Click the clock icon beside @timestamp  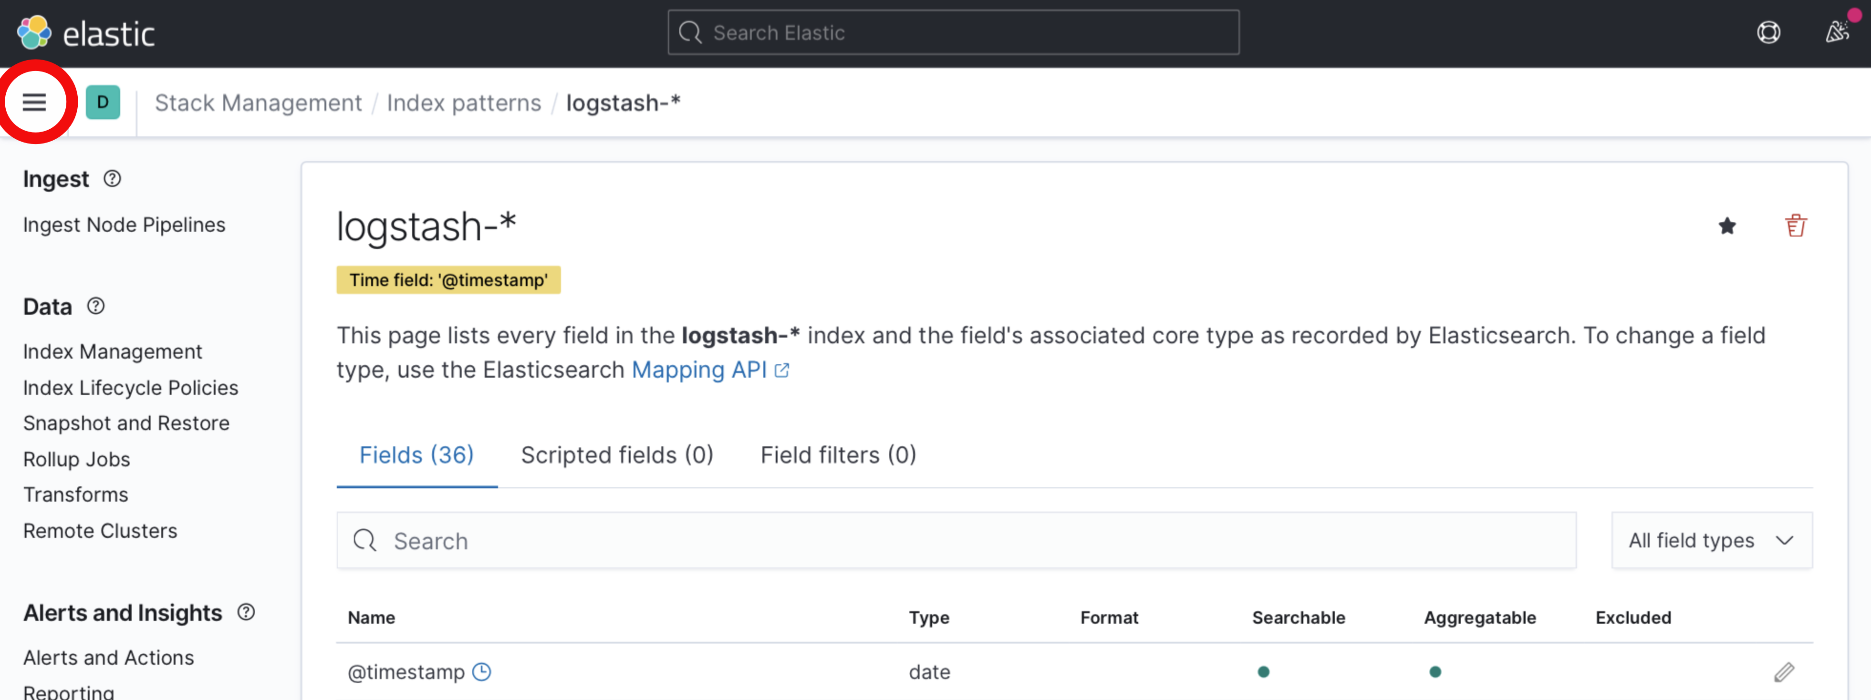click(481, 672)
